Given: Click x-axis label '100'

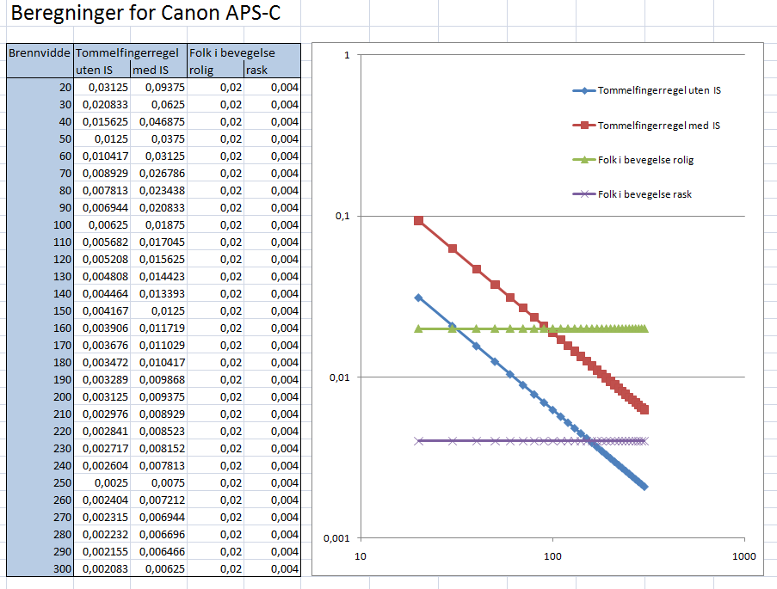Looking at the screenshot, I should 552,556.
